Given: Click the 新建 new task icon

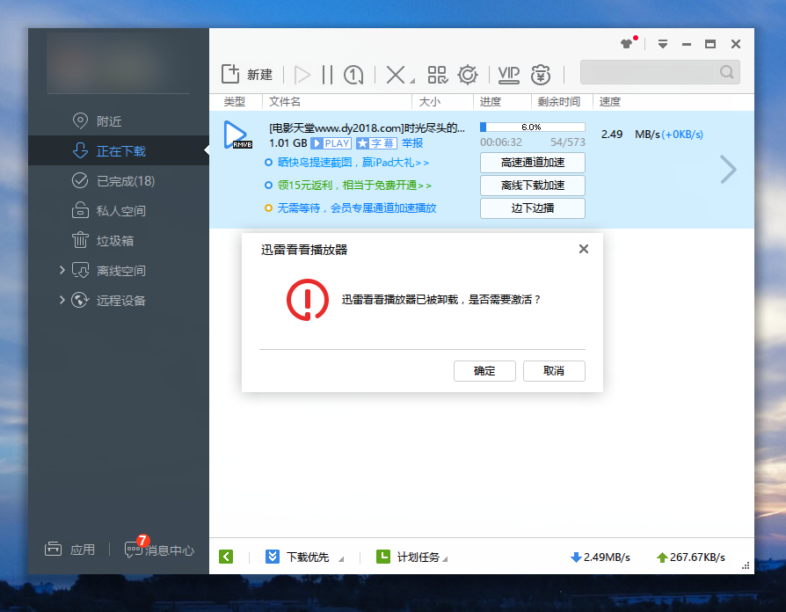Looking at the screenshot, I should click(x=230, y=74).
